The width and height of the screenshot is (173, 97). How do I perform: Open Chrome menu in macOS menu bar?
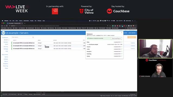click(x=6, y=21)
